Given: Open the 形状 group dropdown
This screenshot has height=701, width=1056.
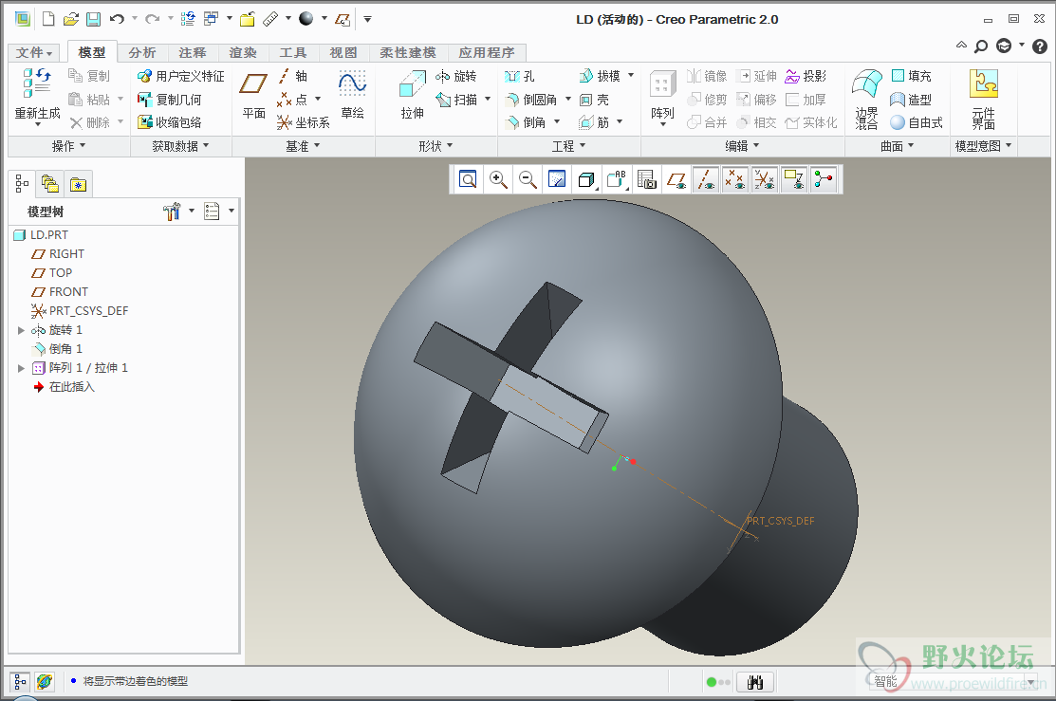Looking at the screenshot, I should point(435,146).
